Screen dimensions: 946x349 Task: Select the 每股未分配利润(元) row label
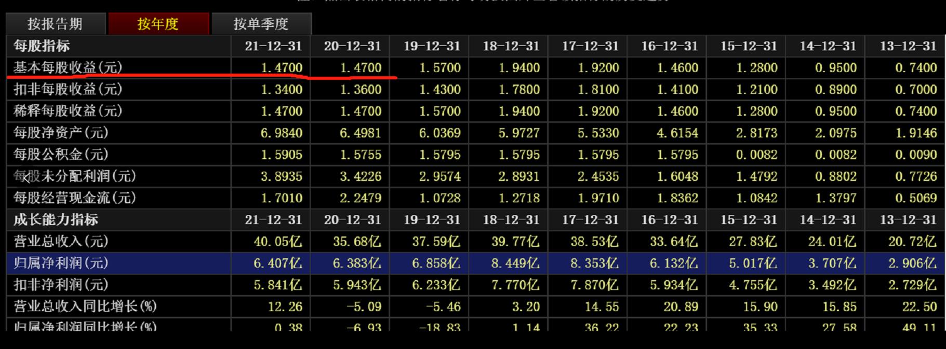[75, 176]
